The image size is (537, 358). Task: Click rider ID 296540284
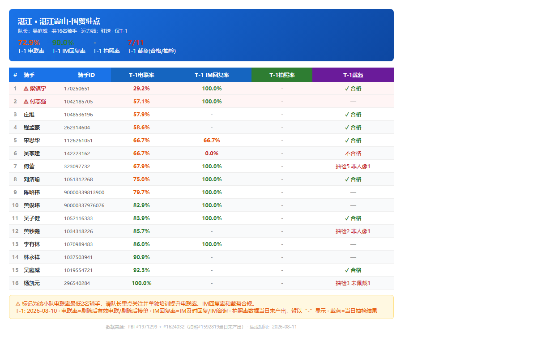tap(77, 283)
